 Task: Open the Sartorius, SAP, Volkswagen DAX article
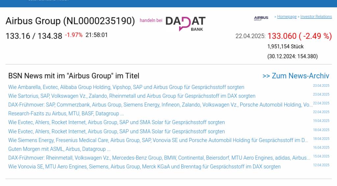point(132,96)
